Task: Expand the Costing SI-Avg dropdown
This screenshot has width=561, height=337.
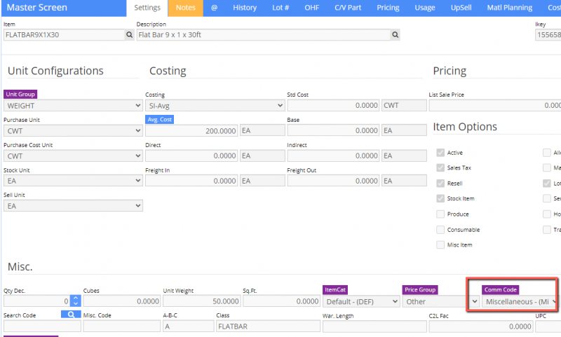Action: click(x=214, y=105)
